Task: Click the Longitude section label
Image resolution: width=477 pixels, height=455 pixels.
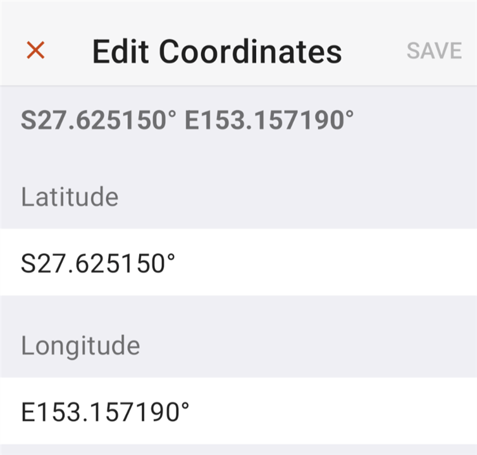Action: [x=80, y=346]
